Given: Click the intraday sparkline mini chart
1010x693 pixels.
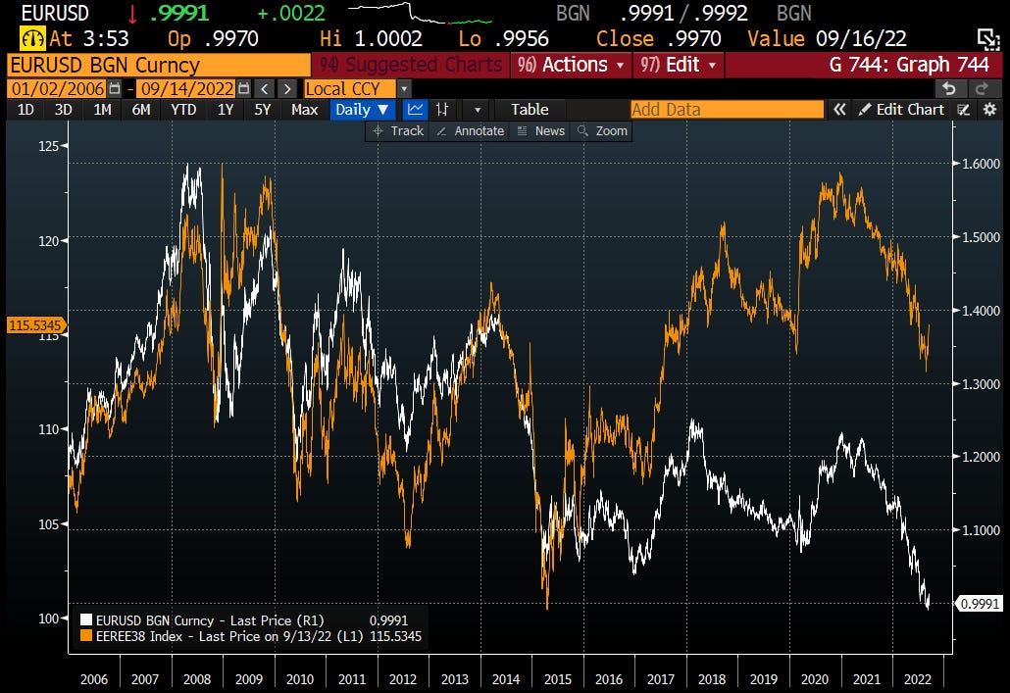Looking at the screenshot, I should tap(420, 14).
